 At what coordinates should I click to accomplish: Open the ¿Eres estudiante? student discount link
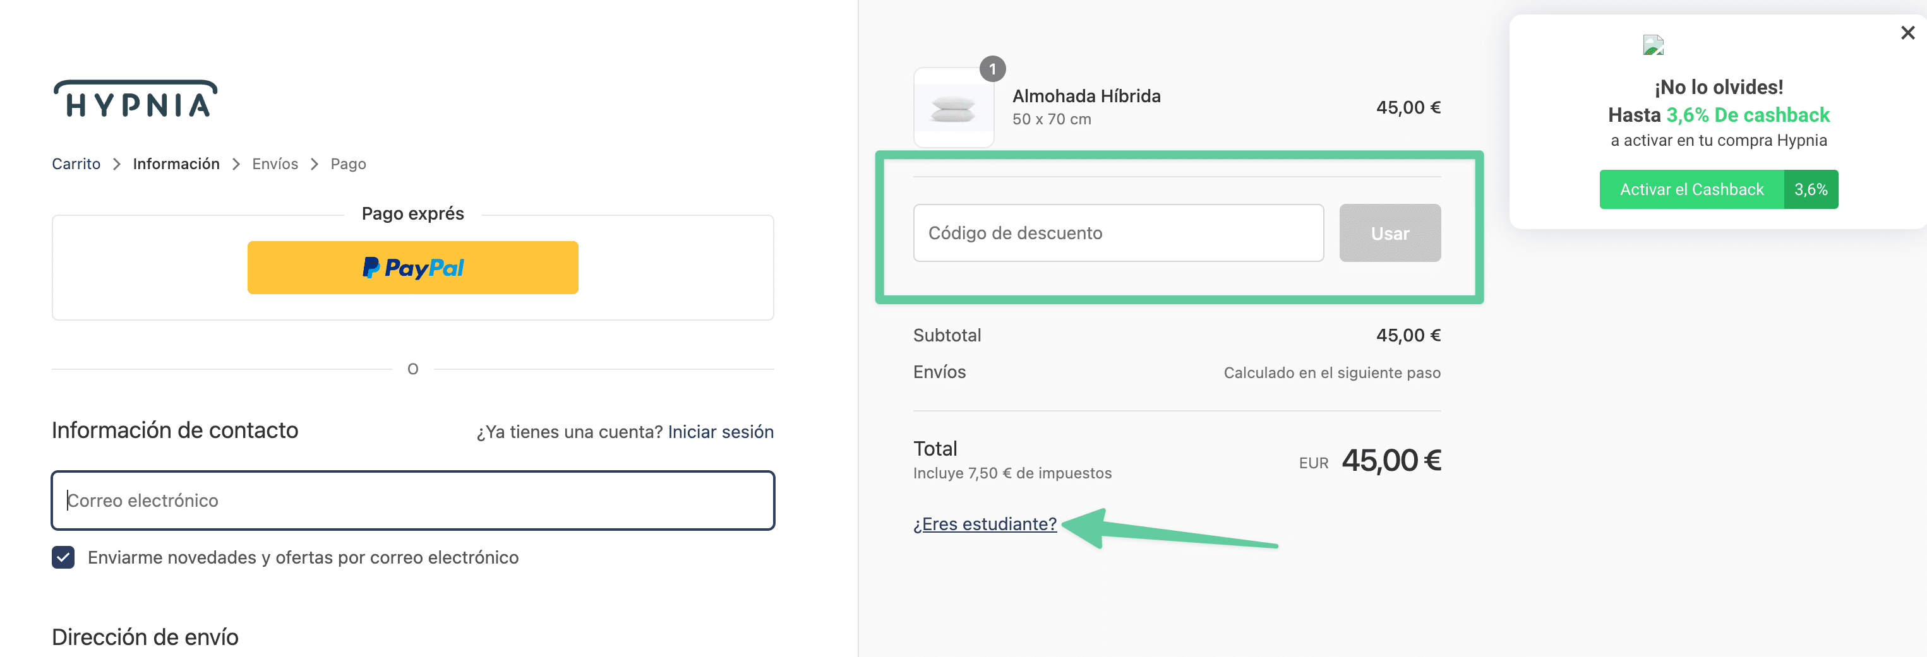click(x=985, y=523)
